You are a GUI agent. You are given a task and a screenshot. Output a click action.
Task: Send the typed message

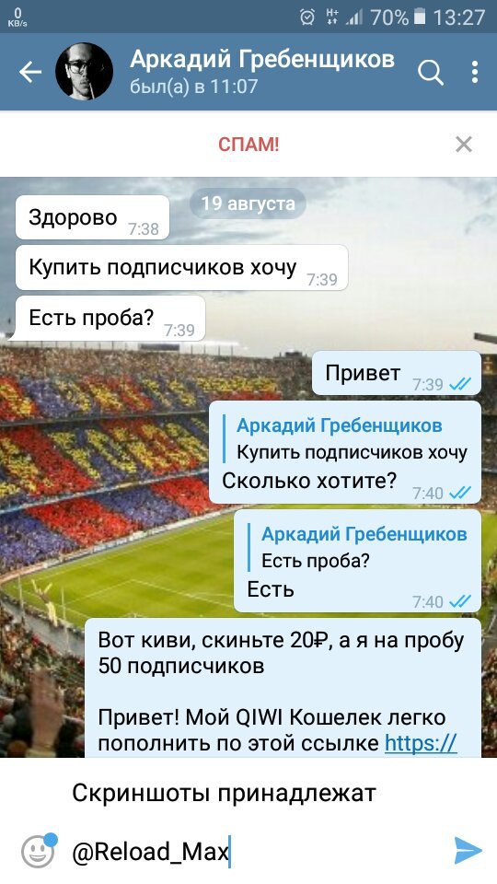(468, 851)
